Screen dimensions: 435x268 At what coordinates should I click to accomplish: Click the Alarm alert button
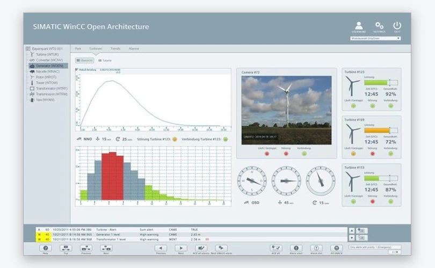point(296,248)
